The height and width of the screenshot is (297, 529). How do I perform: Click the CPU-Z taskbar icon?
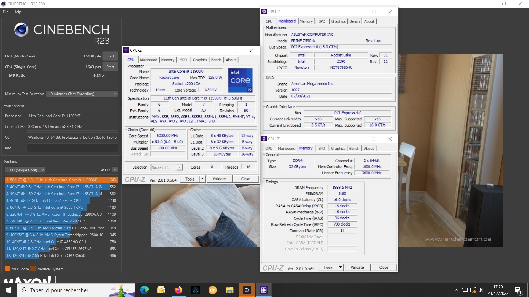[x=264, y=290]
